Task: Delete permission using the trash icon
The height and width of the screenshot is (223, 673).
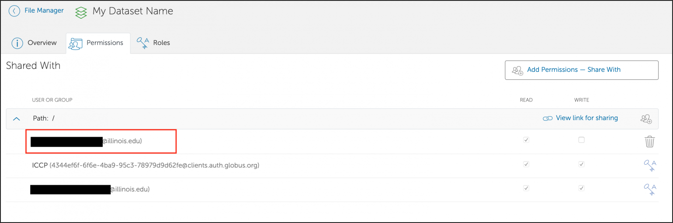Action: 650,141
